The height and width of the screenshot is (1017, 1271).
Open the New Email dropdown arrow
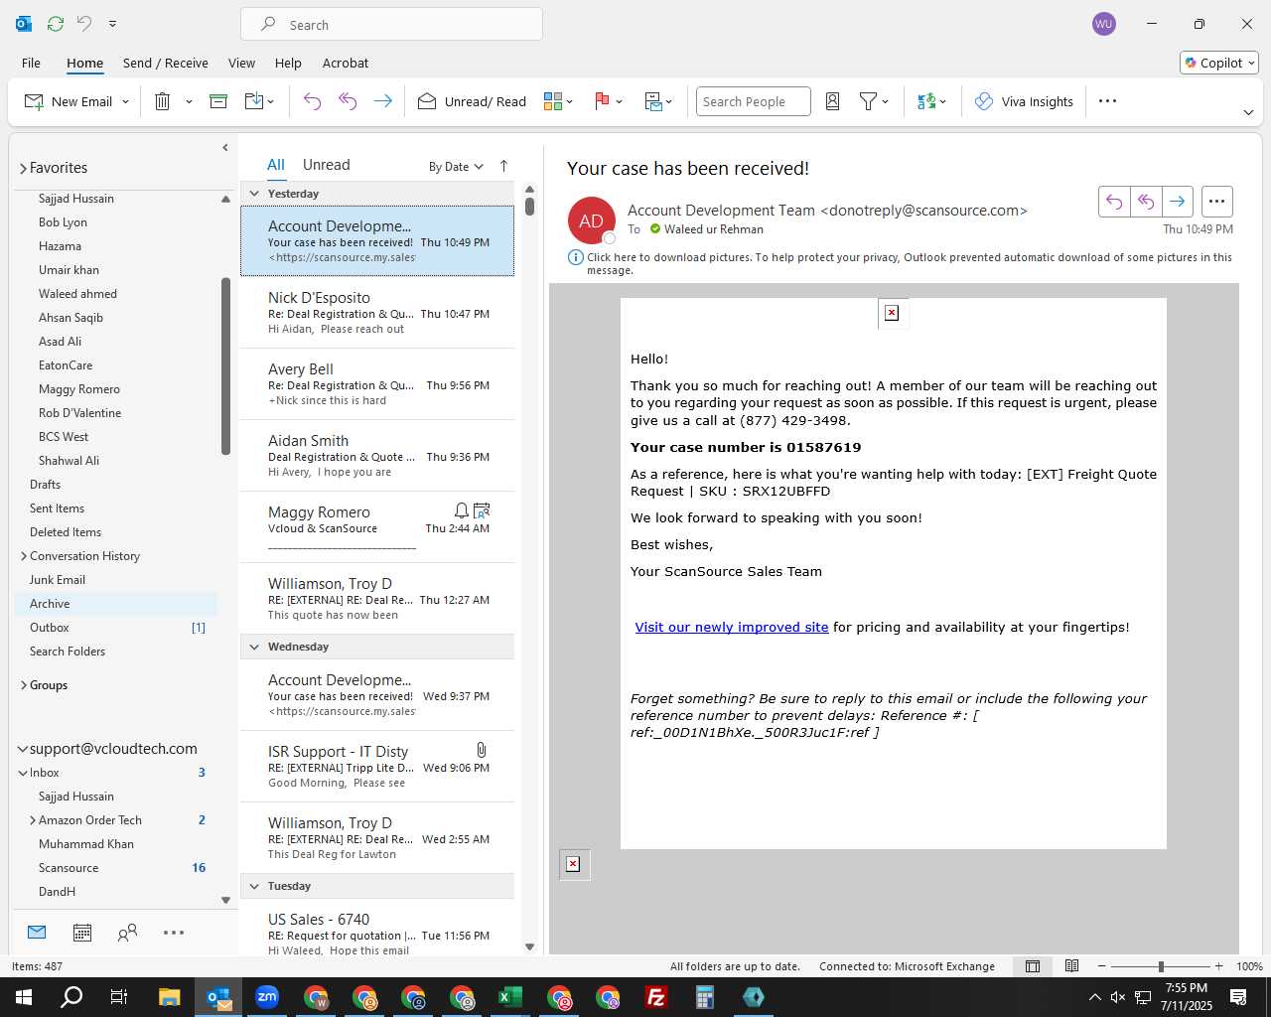coord(126,101)
